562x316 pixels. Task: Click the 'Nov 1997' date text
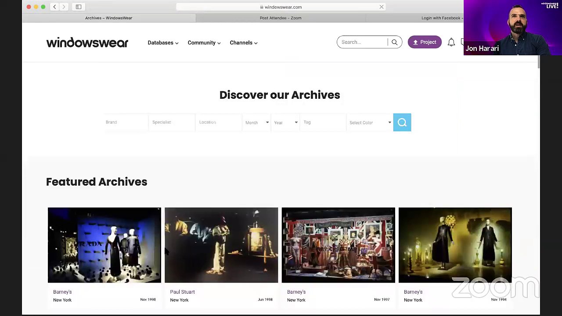[x=382, y=300]
